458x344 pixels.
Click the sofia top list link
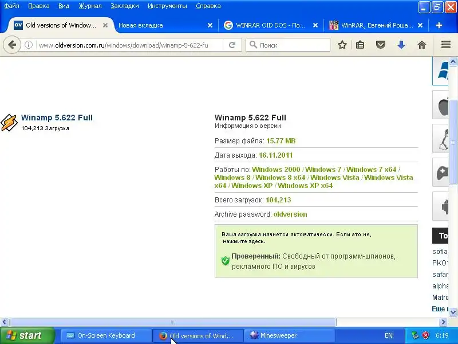pos(440,252)
